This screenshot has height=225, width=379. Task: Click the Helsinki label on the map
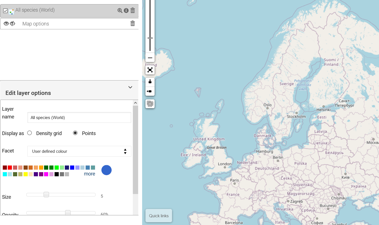[323, 110]
